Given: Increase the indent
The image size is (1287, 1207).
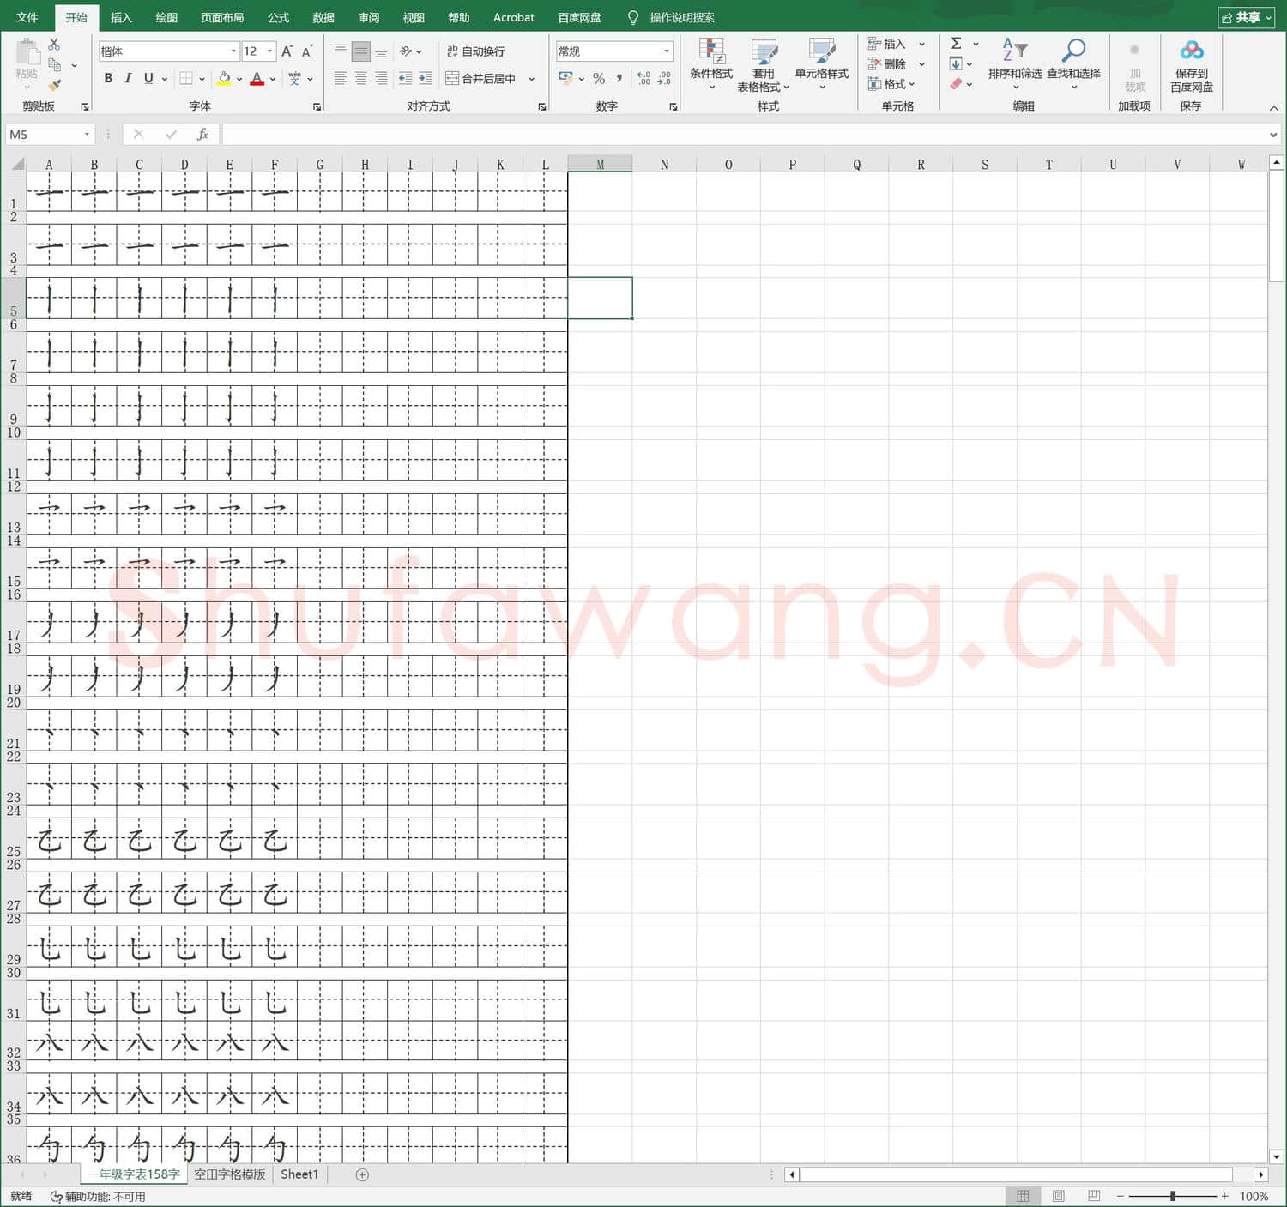Looking at the screenshot, I should (426, 78).
